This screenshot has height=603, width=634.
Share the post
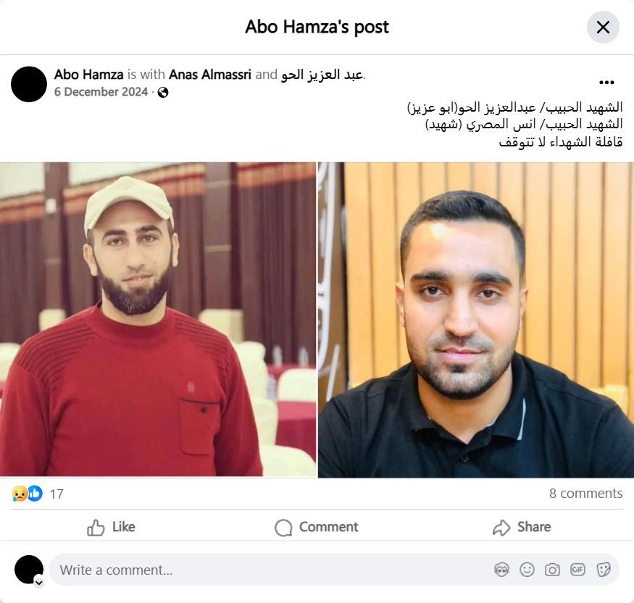(522, 527)
